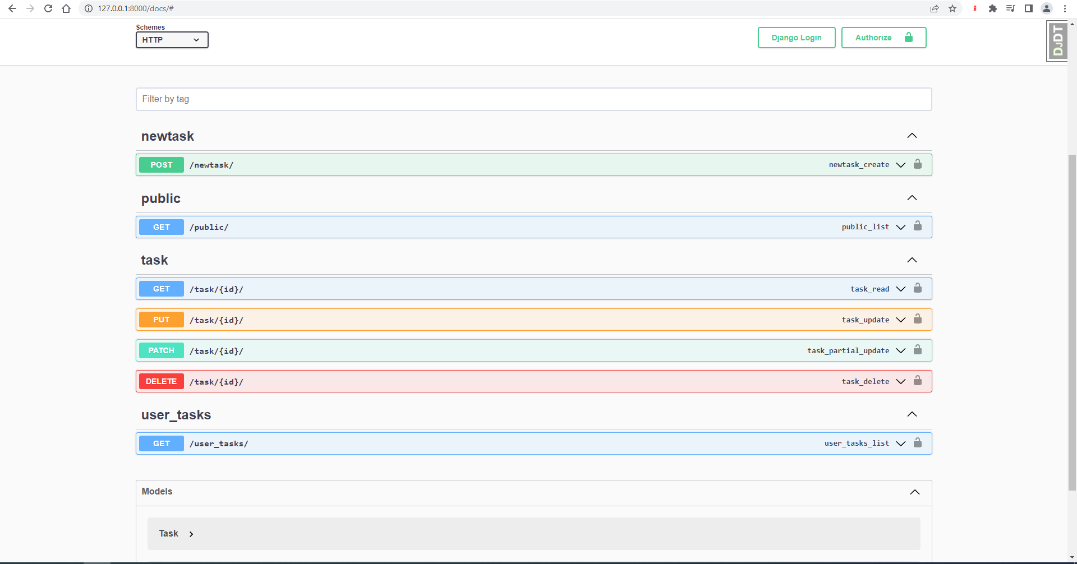The image size is (1077, 564).
Task: Collapse the public section chevron
Action: coord(912,198)
